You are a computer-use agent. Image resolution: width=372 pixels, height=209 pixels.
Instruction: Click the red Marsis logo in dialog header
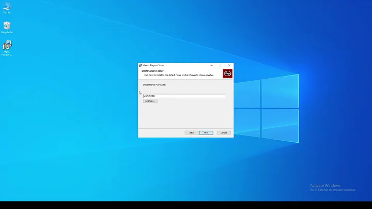click(x=227, y=73)
